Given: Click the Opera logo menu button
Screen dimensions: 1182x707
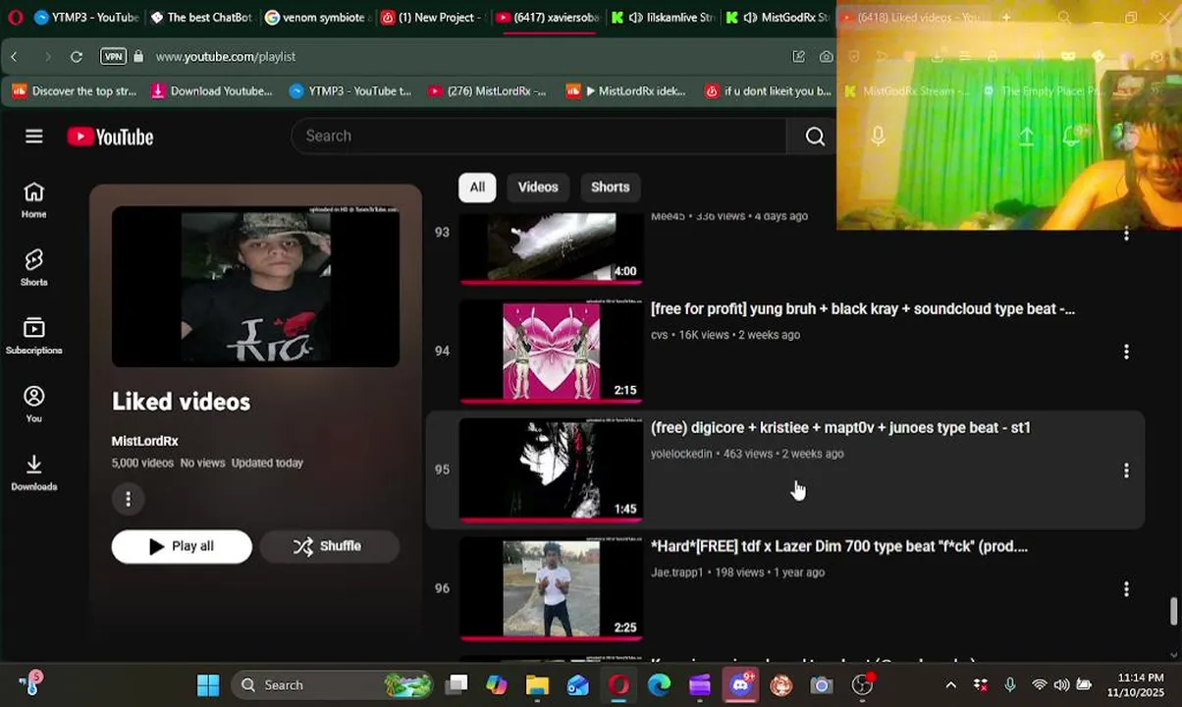Looking at the screenshot, I should pyautogui.click(x=15, y=18).
